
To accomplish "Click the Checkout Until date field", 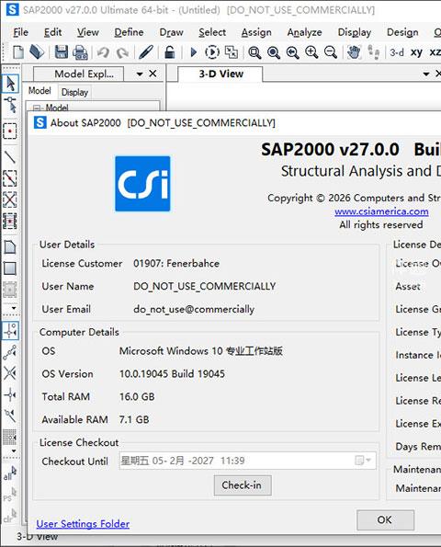I will tap(247, 461).
